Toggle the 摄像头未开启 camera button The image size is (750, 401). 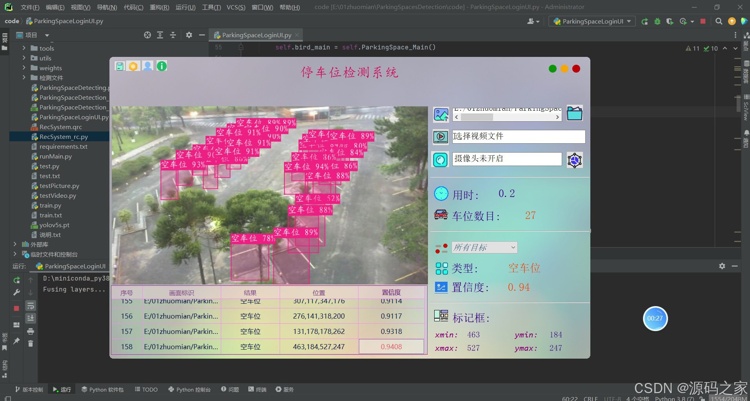pos(507,159)
